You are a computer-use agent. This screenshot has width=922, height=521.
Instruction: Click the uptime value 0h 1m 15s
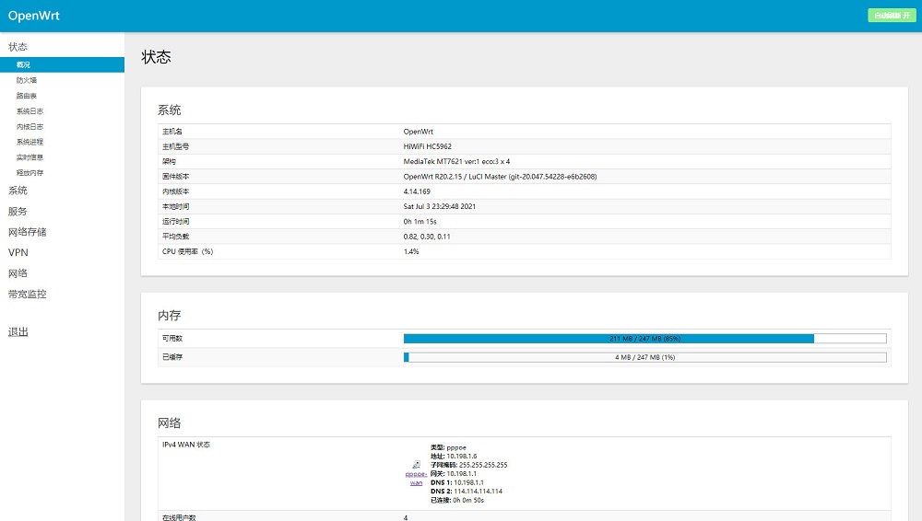point(420,222)
